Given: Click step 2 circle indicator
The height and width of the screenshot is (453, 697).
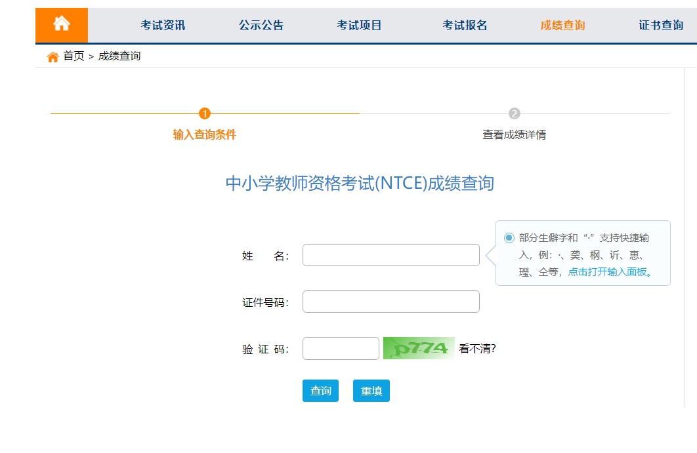Looking at the screenshot, I should point(514,113).
